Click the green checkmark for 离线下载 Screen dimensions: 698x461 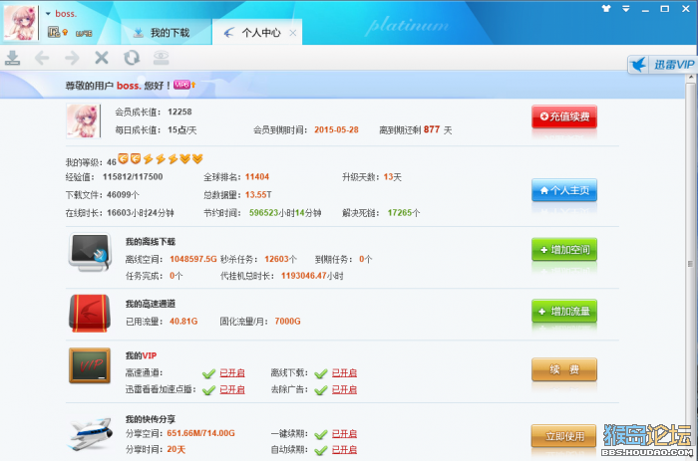[321, 373]
